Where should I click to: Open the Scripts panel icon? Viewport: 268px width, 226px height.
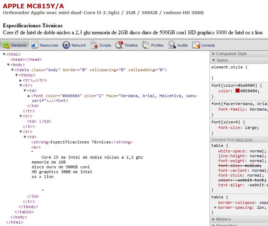94,45
